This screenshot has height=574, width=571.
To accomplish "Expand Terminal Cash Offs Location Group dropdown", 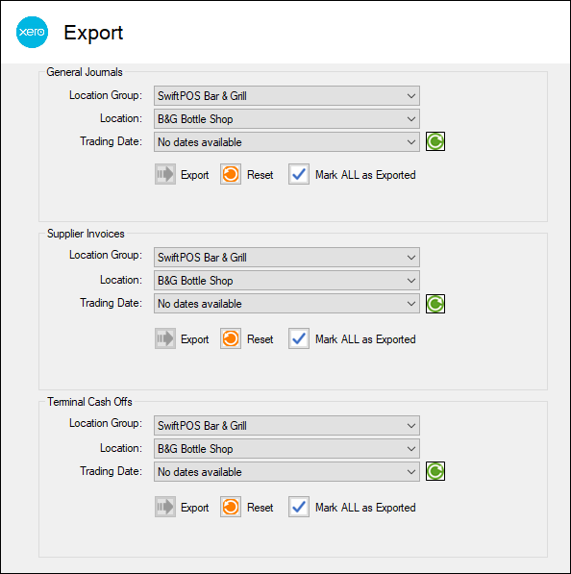I will (x=286, y=426).
